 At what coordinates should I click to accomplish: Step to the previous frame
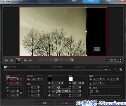pos(11,60)
